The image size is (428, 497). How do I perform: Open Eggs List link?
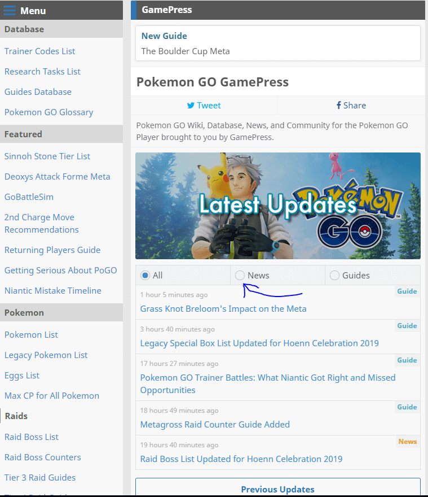point(22,375)
